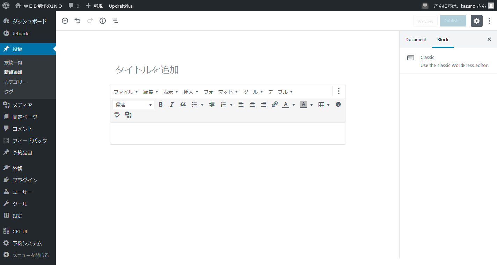Open the block navigation list icon

[x=115, y=21]
